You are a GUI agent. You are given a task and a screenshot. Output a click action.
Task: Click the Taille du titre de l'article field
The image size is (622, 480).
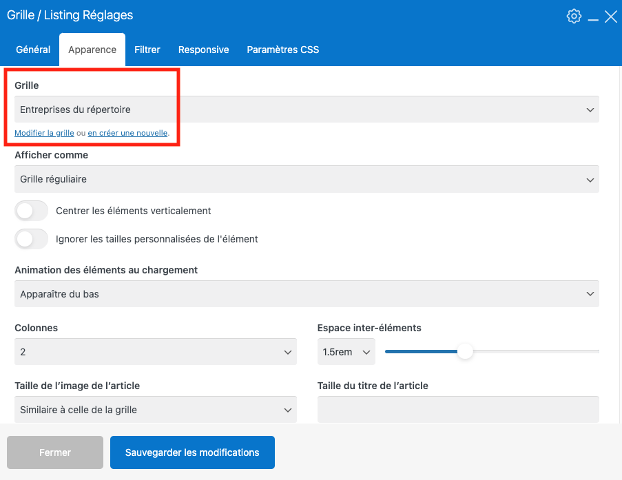coord(458,409)
